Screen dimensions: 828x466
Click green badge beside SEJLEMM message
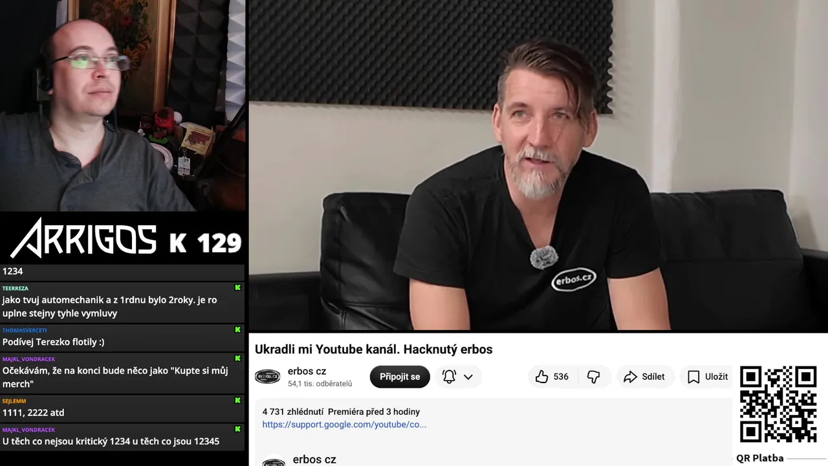[x=238, y=401]
